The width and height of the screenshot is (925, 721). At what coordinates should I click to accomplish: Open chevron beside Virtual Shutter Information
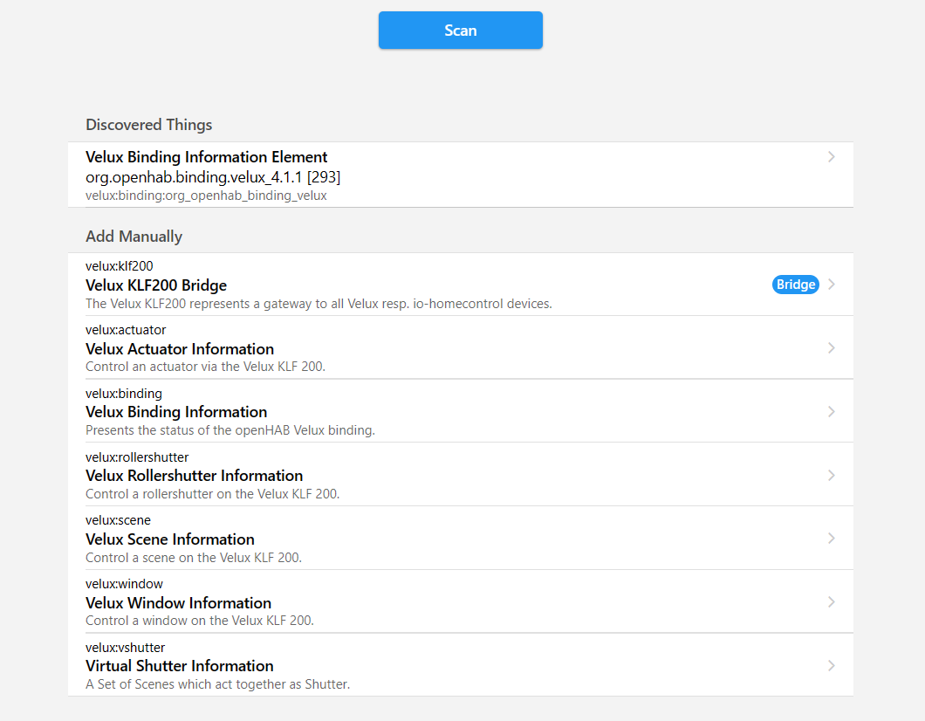(x=832, y=666)
